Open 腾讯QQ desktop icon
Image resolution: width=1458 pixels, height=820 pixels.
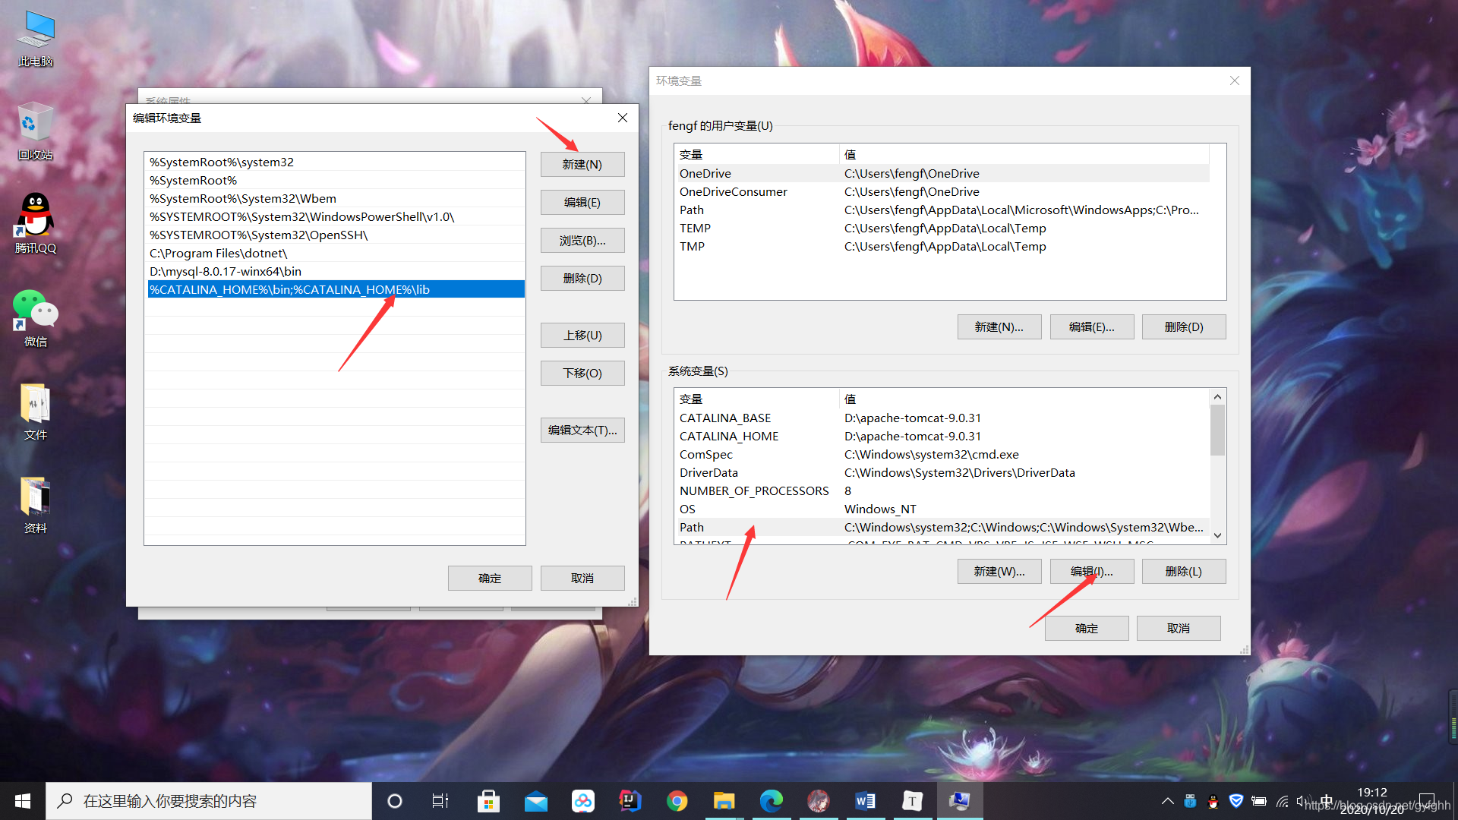point(36,225)
